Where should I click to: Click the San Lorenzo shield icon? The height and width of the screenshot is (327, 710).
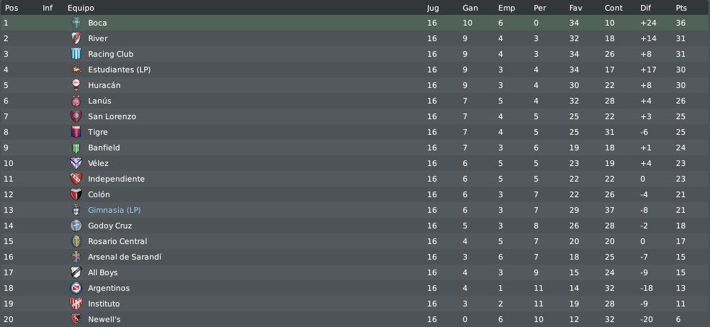click(76, 116)
